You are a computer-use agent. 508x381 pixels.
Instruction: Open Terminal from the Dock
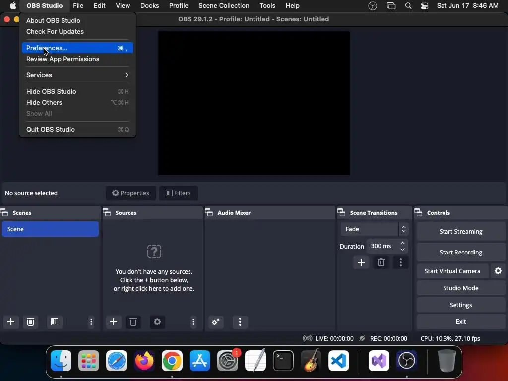283,361
